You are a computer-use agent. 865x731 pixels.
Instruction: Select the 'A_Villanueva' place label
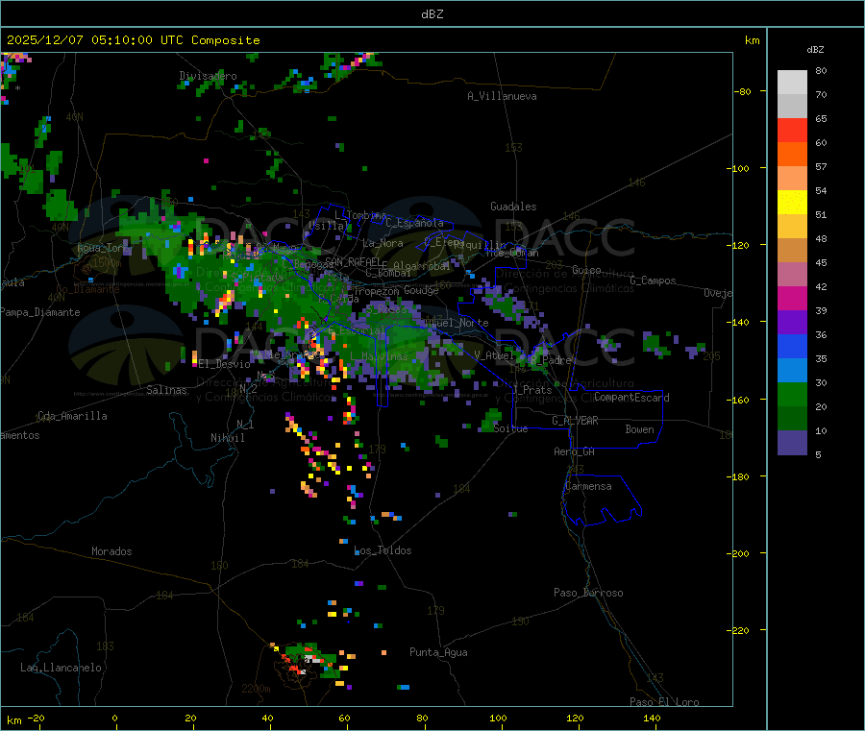pyautogui.click(x=502, y=96)
